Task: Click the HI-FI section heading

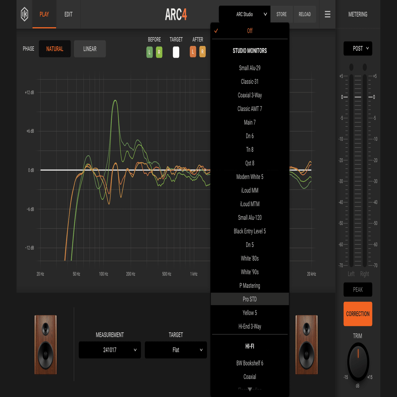Action: pyautogui.click(x=250, y=346)
